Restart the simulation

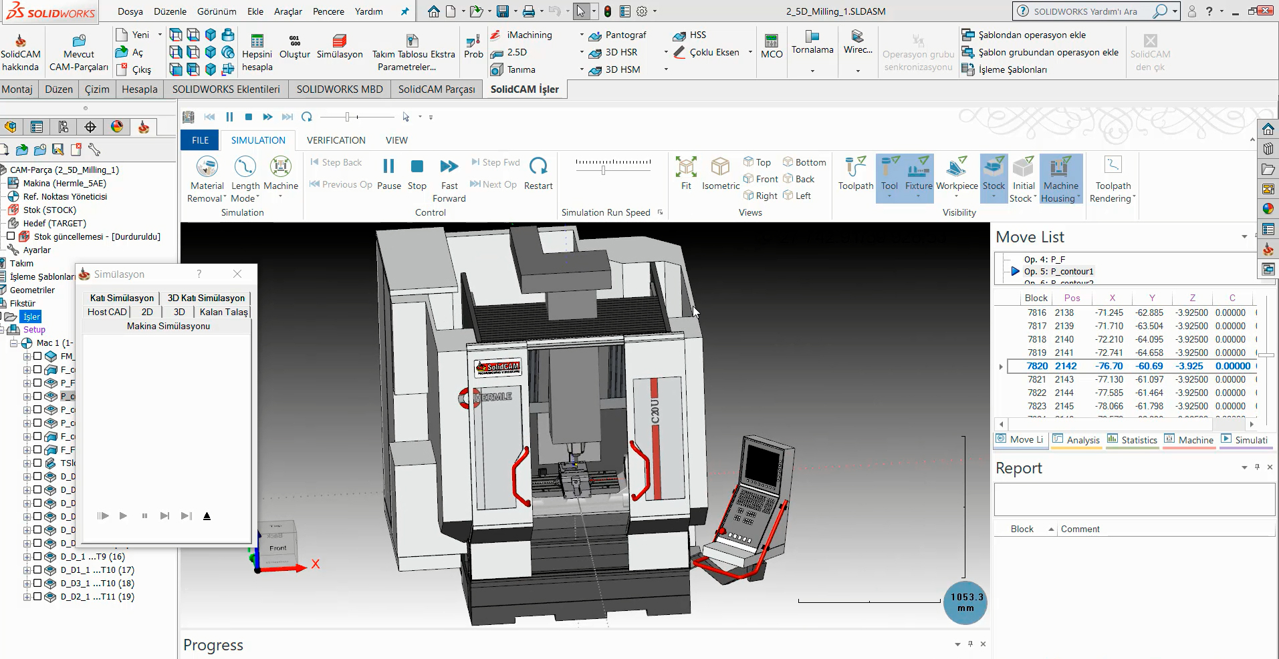click(x=538, y=174)
